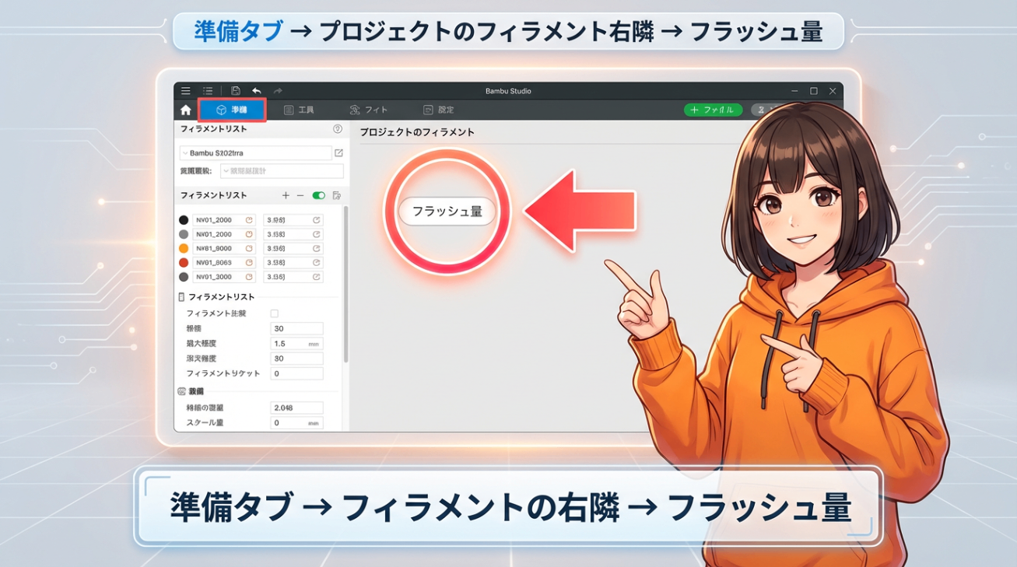This screenshot has width=1017, height=567.
Task: Click the スケール量 input field showing 0 mm
Action: [x=296, y=423]
